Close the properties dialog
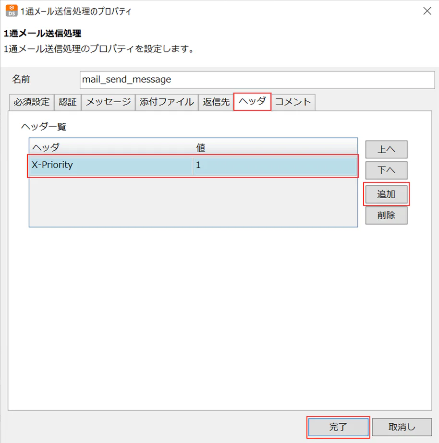 (x=427, y=11)
